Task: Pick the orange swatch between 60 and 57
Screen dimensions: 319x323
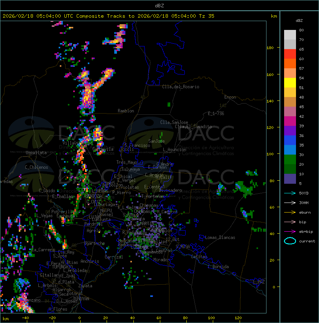Action: [290, 64]
